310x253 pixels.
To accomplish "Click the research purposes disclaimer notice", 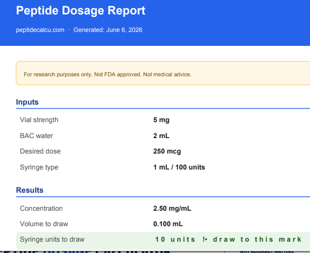I will [x=163, y=73].
